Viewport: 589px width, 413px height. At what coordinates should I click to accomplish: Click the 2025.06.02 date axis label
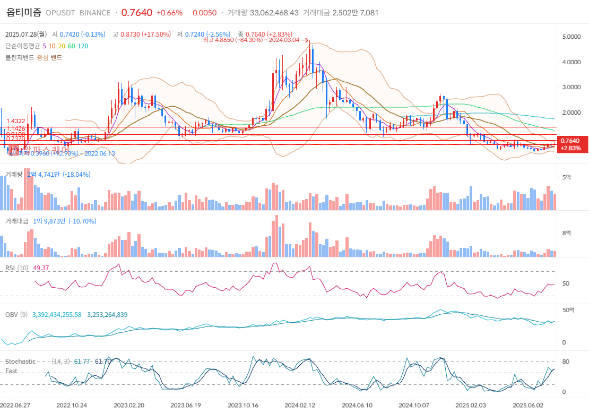pyautogui.click(x=528, y=406)
